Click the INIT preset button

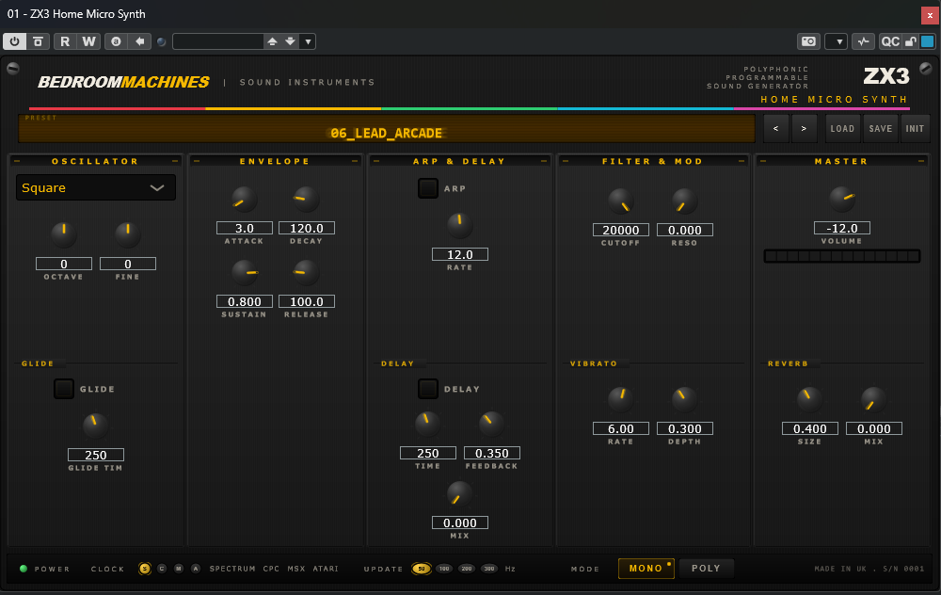pyautogui.click(x=915, y=128)
